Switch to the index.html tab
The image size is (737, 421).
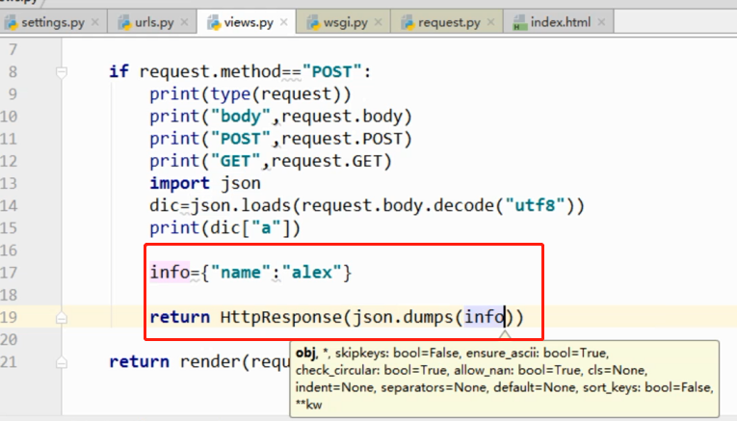[561, 22]
